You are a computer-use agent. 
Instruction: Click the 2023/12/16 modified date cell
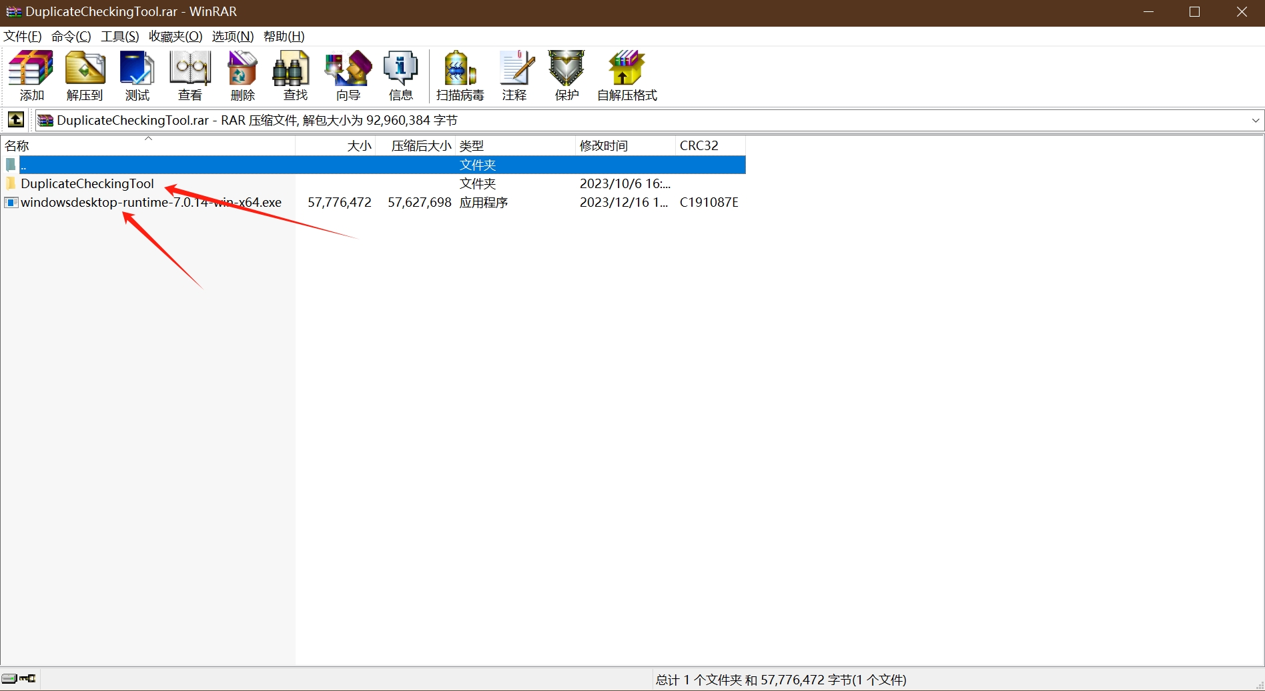[624, 202]
